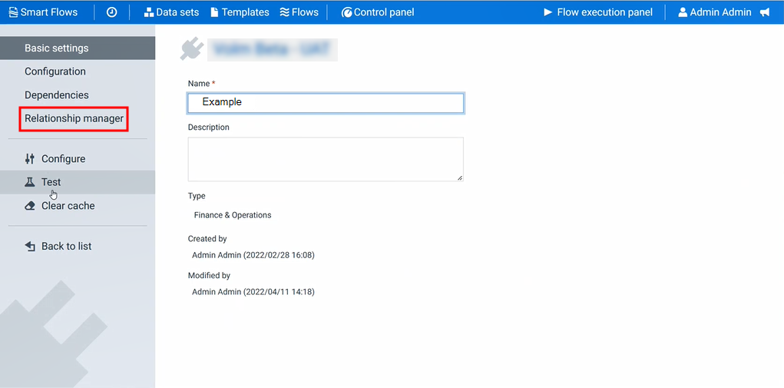Viewport: 784px width, 388px height.
Task: Go Back to list
Action: coord(78,246)
